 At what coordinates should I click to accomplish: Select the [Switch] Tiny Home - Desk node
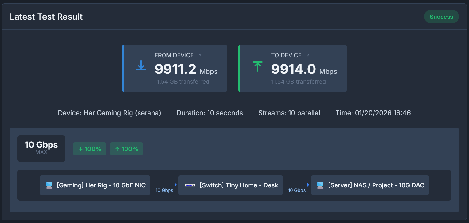click(231, 185)
